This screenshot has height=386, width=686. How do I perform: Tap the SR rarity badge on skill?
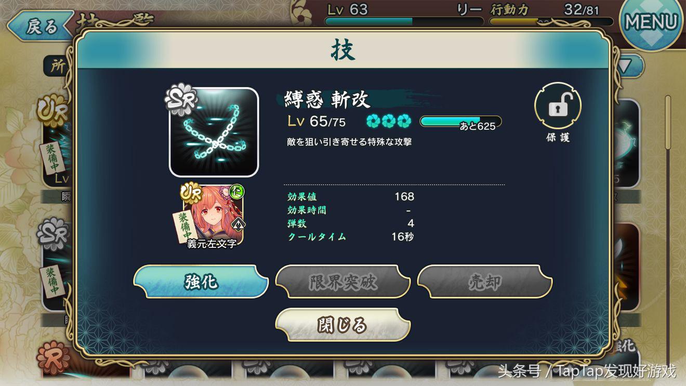click(x=180, y=99)
